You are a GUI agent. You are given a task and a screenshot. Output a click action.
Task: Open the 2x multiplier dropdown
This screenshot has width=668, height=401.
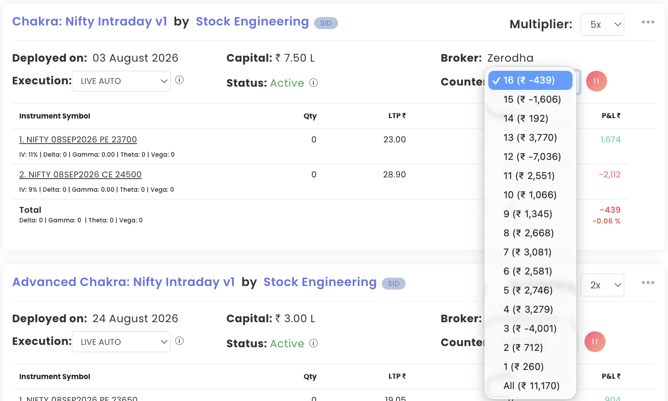point(602,285)
